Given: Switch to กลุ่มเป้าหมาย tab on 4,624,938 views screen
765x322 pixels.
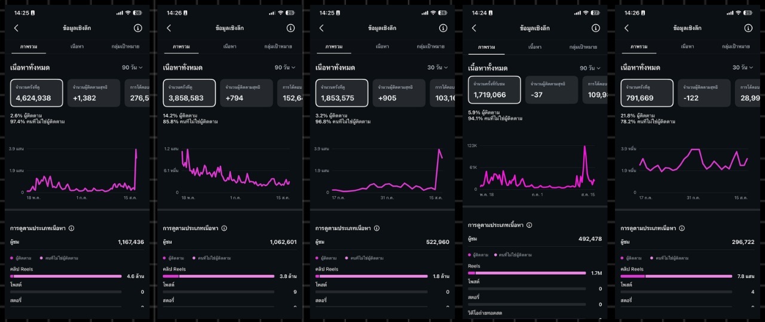Looking at the screenshot, I should coord(126,46).
